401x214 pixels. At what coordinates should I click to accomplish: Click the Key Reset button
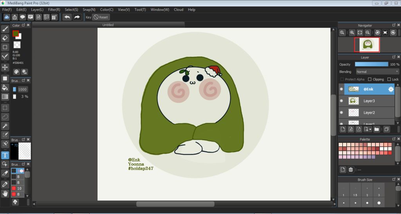101,17
